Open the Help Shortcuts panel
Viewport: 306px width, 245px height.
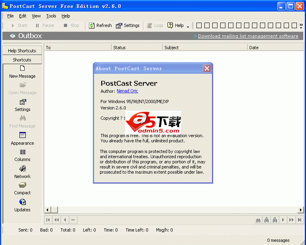pyautogui.click(x=22, y=51)
